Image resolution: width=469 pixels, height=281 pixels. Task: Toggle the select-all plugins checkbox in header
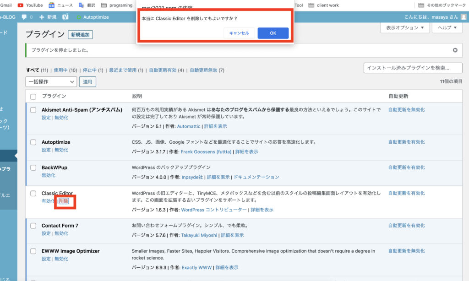click(33, 97)
